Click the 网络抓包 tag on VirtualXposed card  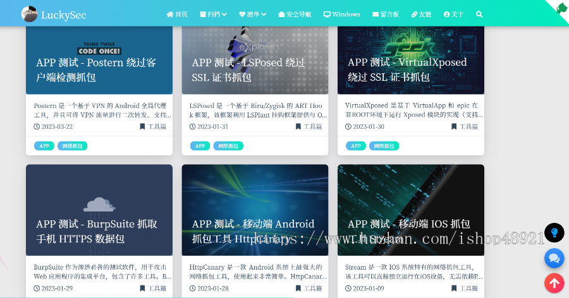384,146
